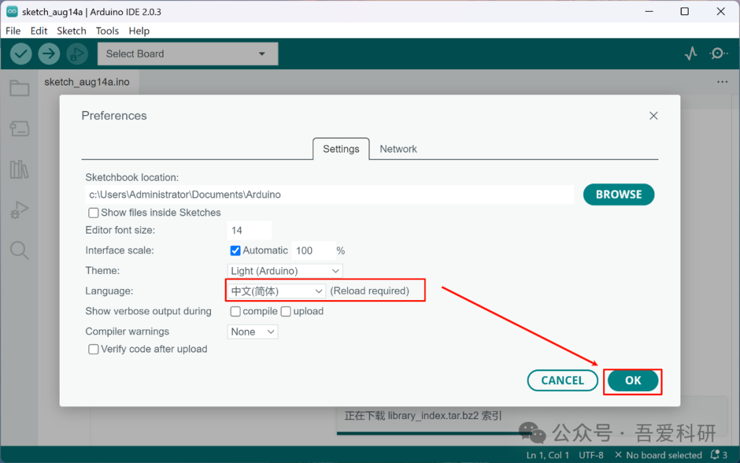Open the Compiler warnings dropdown
The width and height of the screenshot is (740, 463).
[x=252, y=331]
